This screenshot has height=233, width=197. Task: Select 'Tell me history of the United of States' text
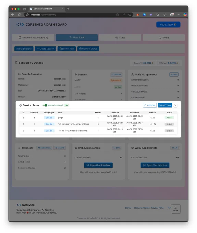coord(74,124)
